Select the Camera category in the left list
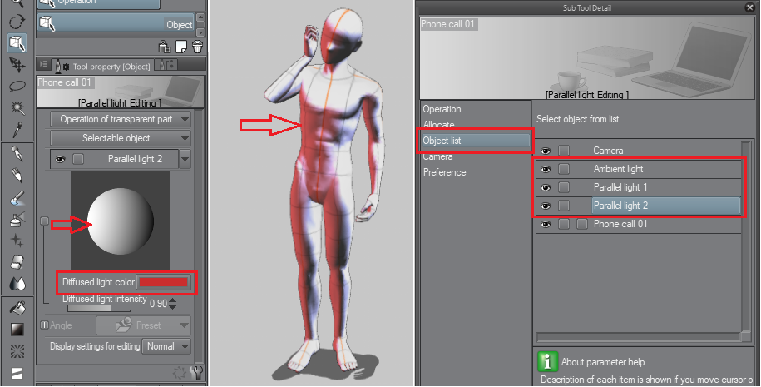The height and width of the screenshot is (387, 761). point(437,156)
